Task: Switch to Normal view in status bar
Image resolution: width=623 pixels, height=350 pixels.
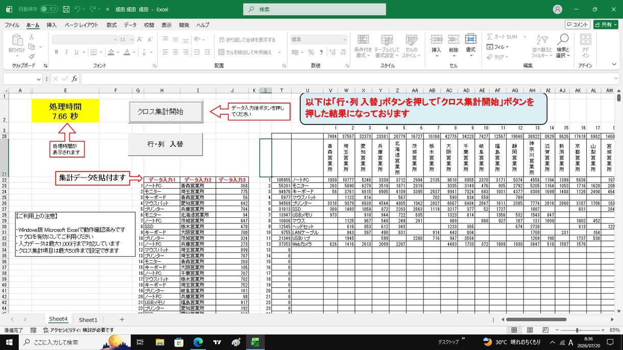Action: point(515,330)
